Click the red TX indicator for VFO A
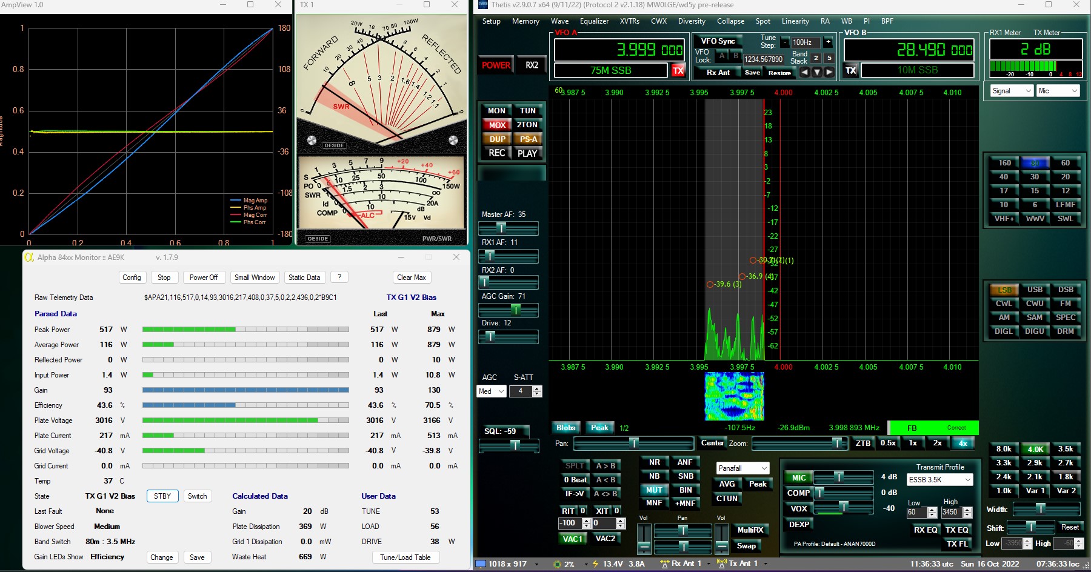Screen dimensions: 1091x572 pos(678,71)
